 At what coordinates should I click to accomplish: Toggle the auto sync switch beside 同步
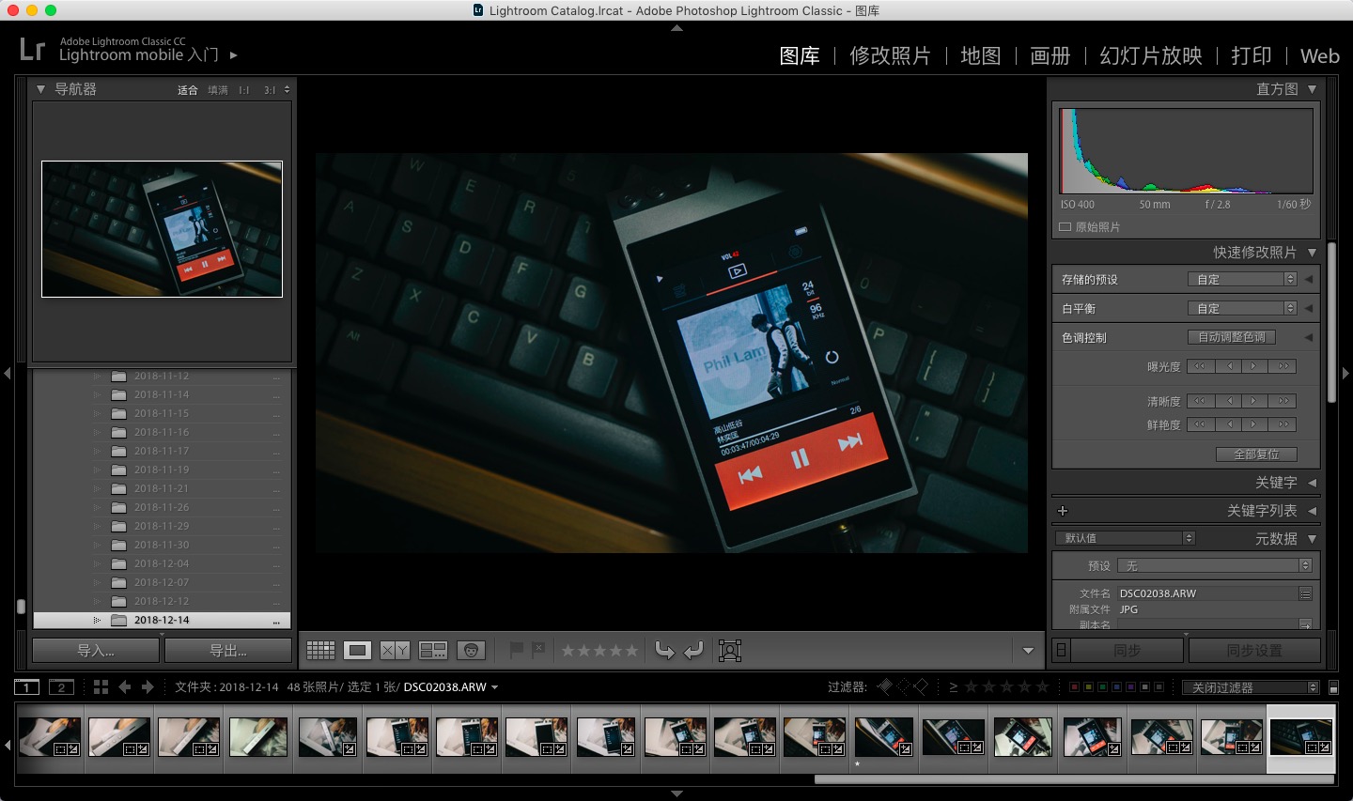point(1061,650)
